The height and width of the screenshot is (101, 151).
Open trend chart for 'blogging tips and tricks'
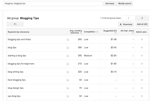point(68,39)
